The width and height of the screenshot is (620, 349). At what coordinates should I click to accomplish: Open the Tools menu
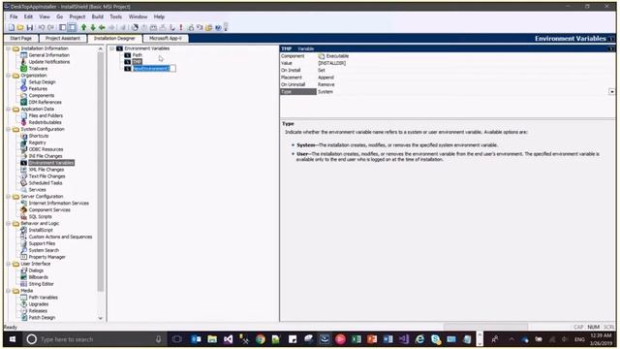point(115,16)
